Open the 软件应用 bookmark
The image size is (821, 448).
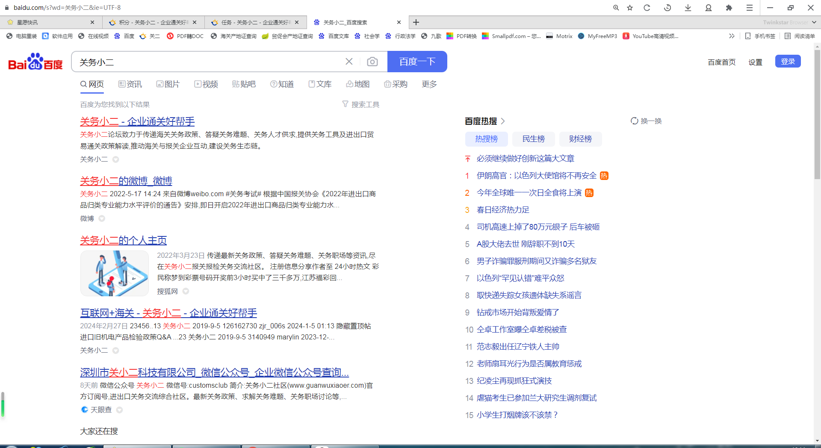(x=58, y=36)
